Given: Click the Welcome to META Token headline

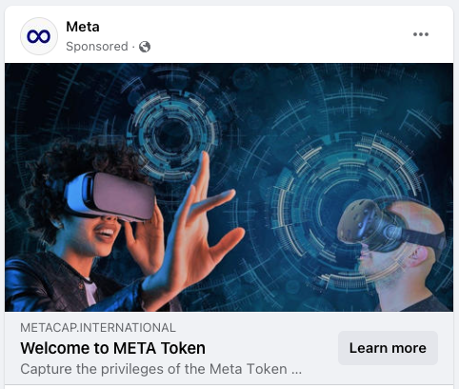Looking at the screenshot, I should pyautogui.click(x=112, y=348).
